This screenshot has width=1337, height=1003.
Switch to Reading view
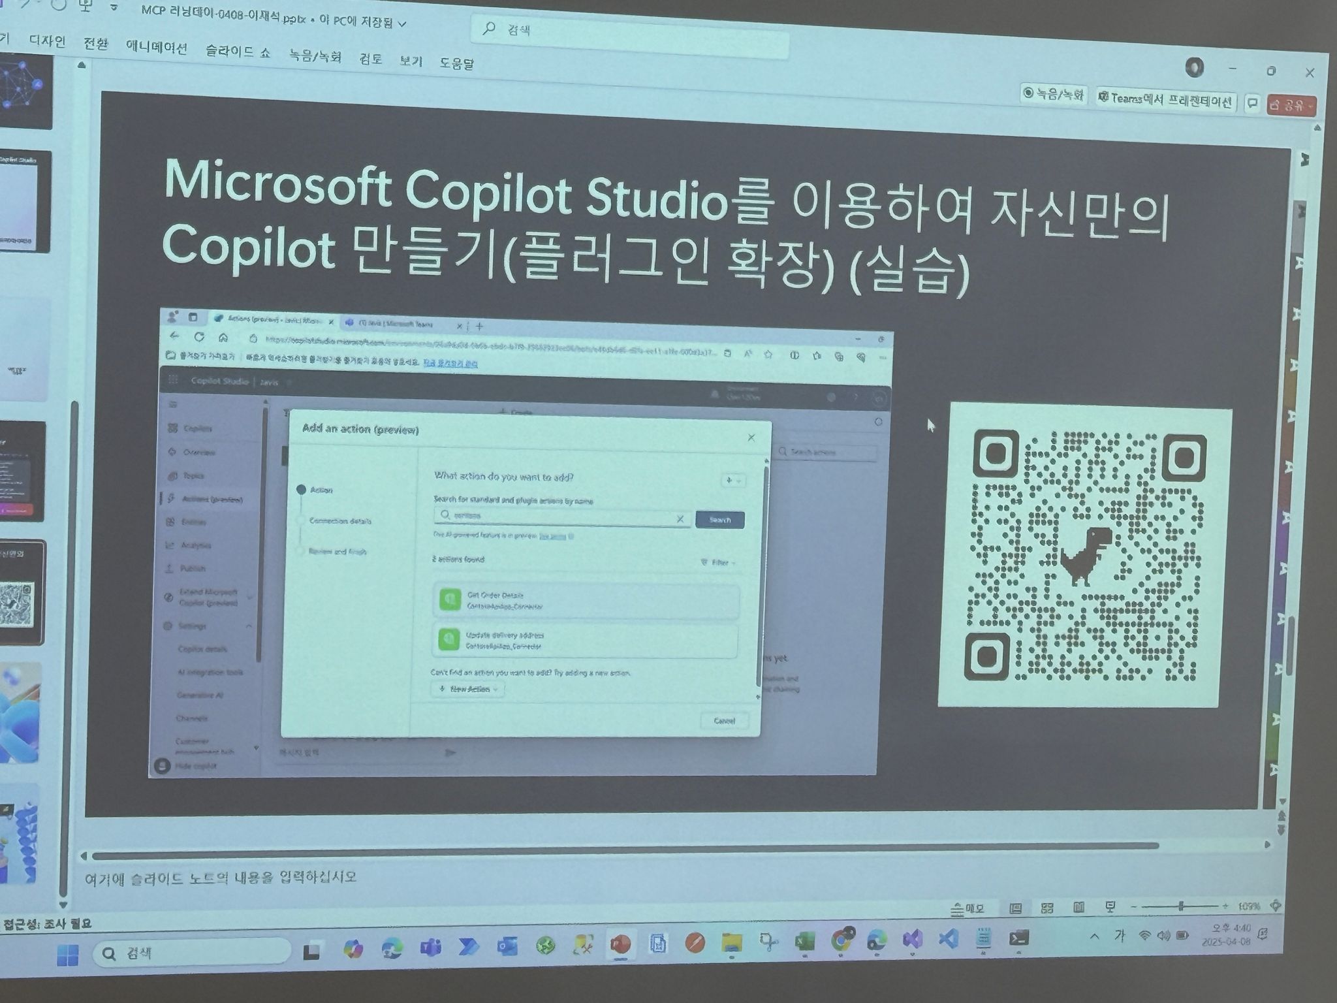point(1078,907)
